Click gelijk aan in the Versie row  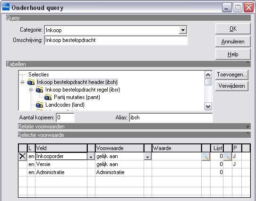(x=119, y=164)
